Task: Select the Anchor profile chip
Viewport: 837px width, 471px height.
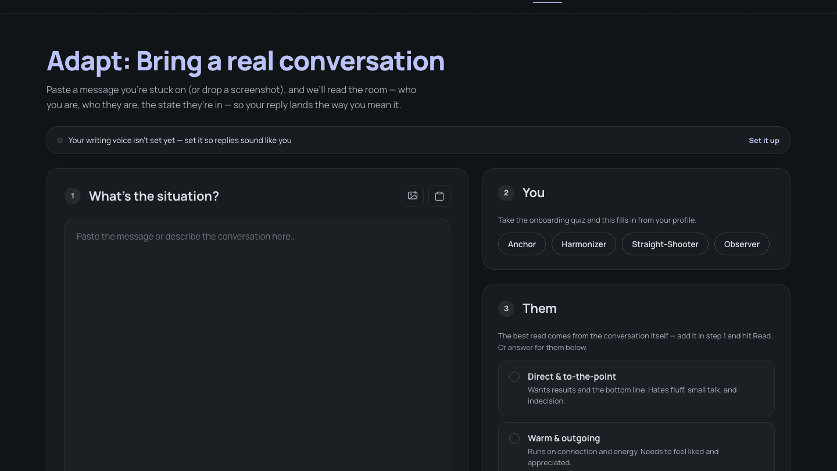Action: pyautogui.click(x=522, y=244)
